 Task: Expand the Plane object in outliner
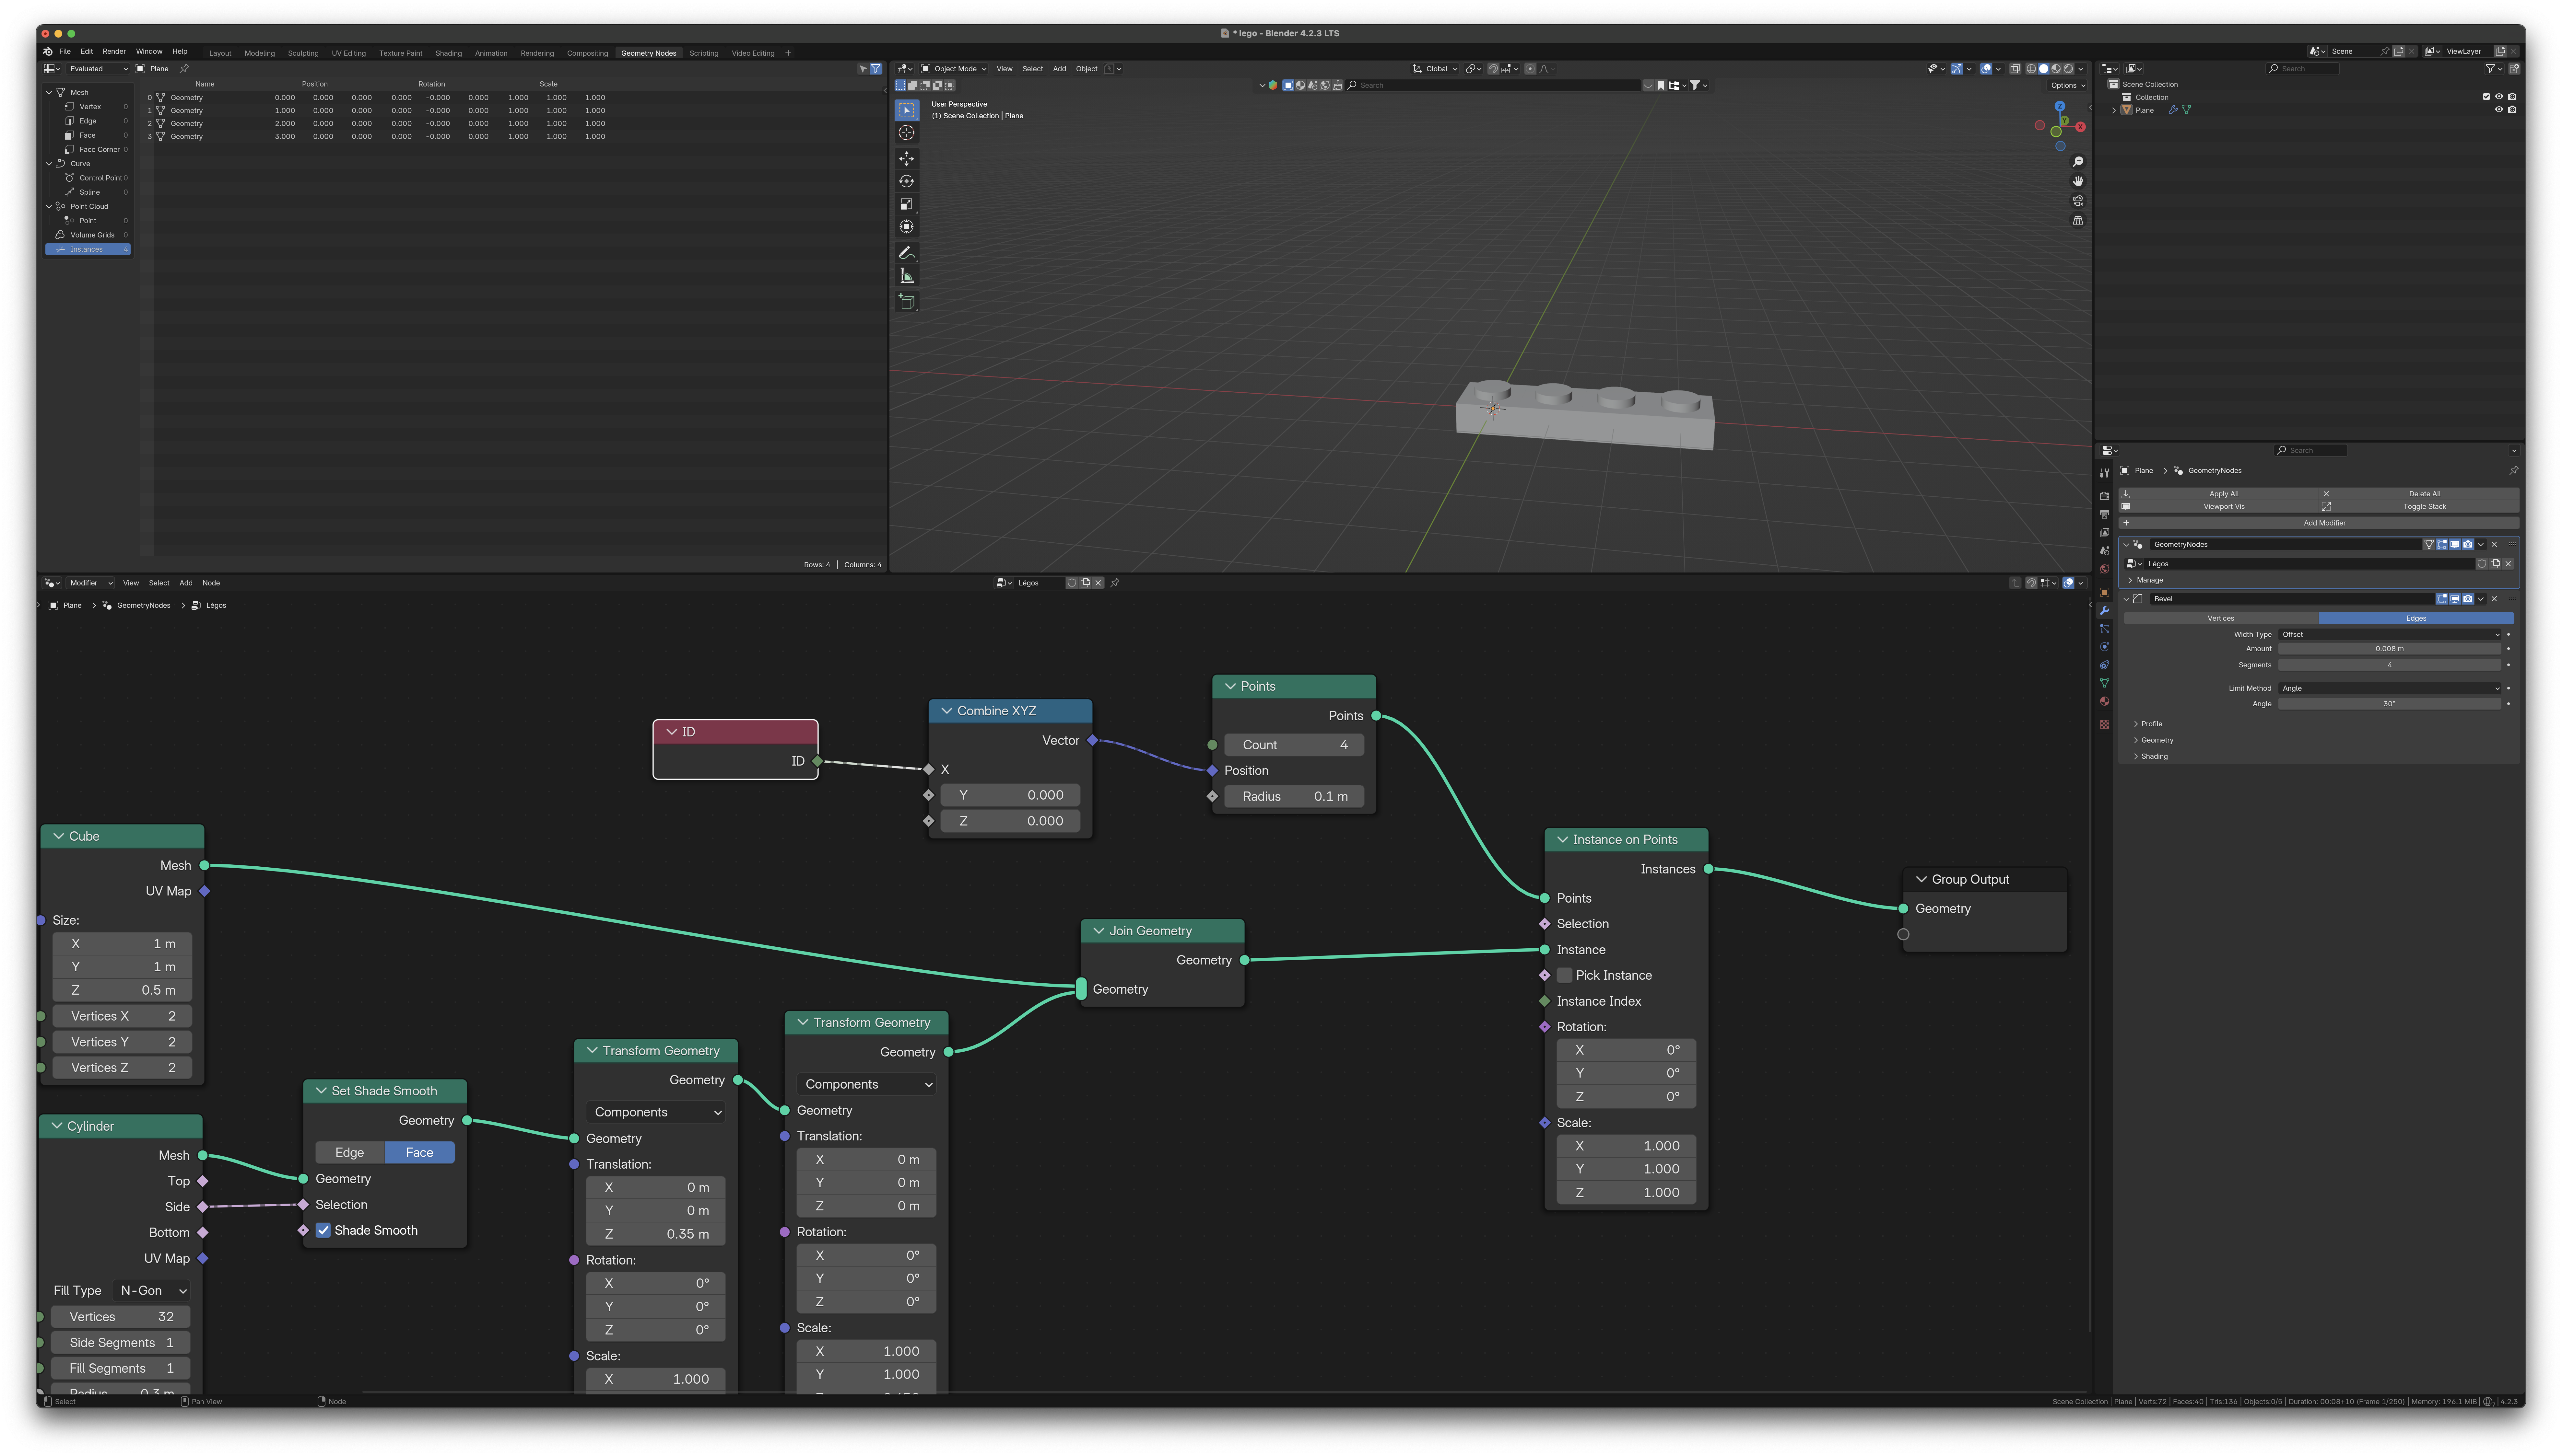click(x=2114, y=110)
